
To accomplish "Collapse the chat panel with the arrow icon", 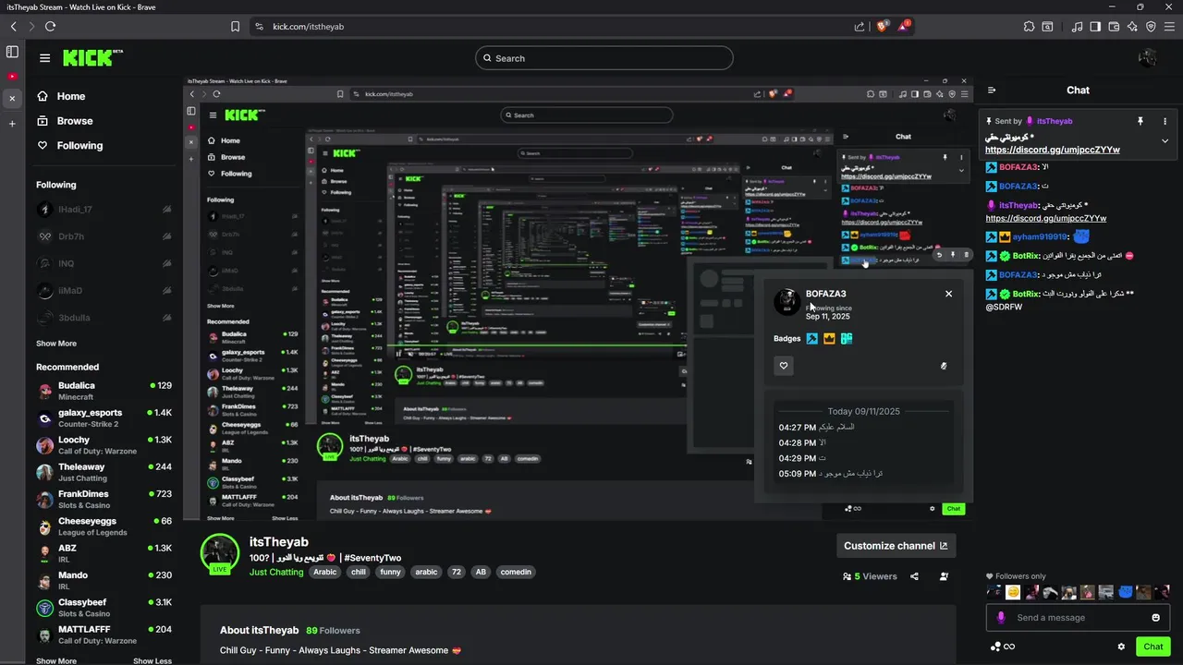I will 992,91.
